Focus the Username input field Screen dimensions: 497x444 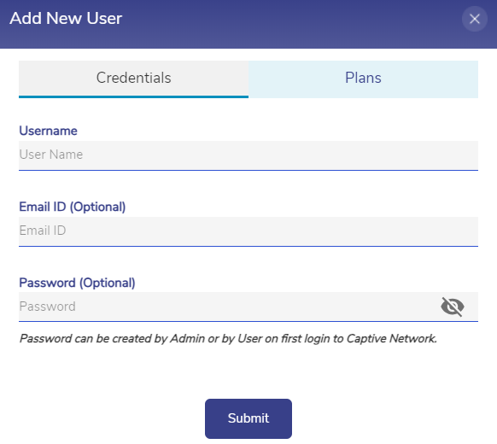[x=248, y=155]
